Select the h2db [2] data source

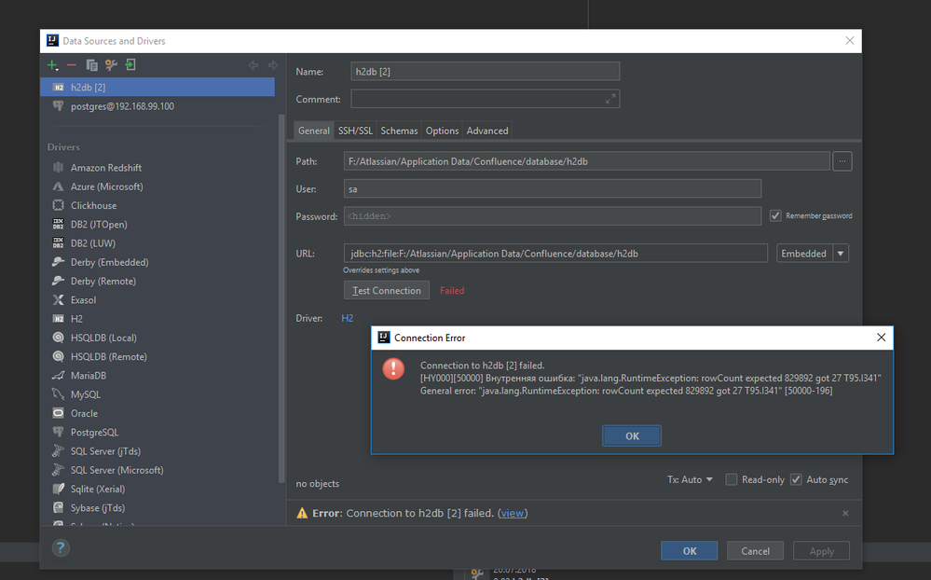click(x=157, y=87)
